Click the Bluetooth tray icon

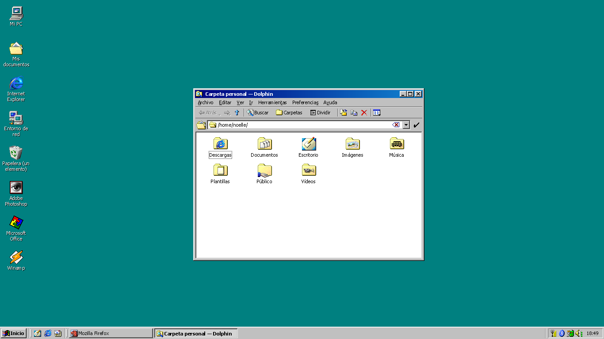pyautogui.click(x=562, y=333)
